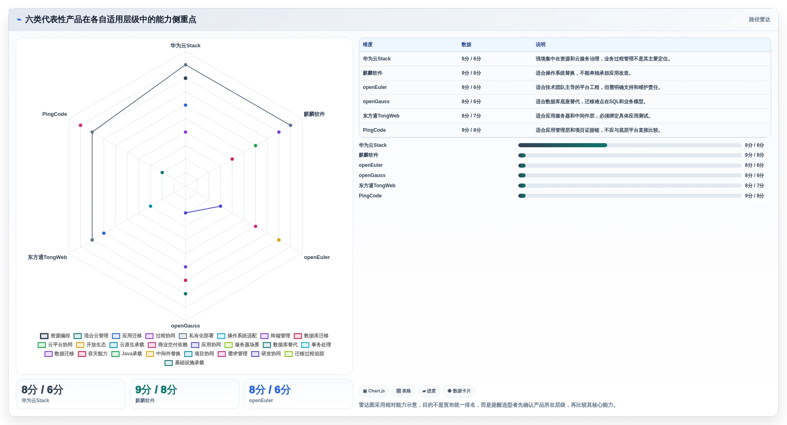Click the openEuler progress bar
This screenshot has width=787, height=425.
(x=630, y=165)
